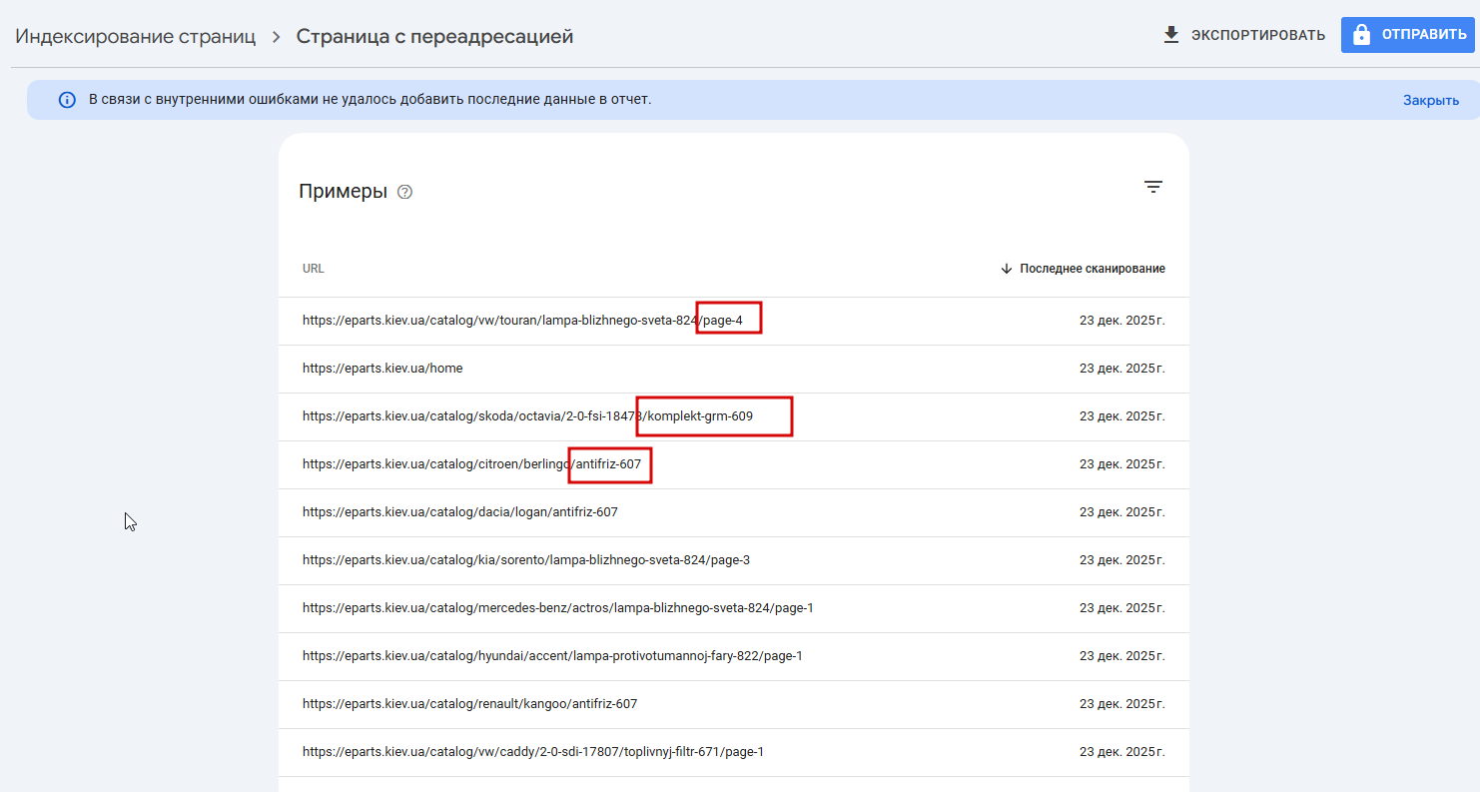This screenshot has width=1480, height=792.
Task: Open the vw/touran lampa-blizhnego-sveta-824/page-4 row
Action: click(734, 321)
